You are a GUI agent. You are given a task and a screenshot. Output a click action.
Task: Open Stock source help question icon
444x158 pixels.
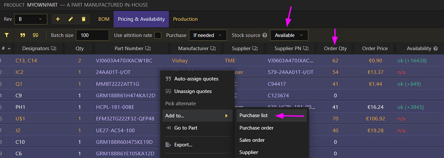[265, 35]
